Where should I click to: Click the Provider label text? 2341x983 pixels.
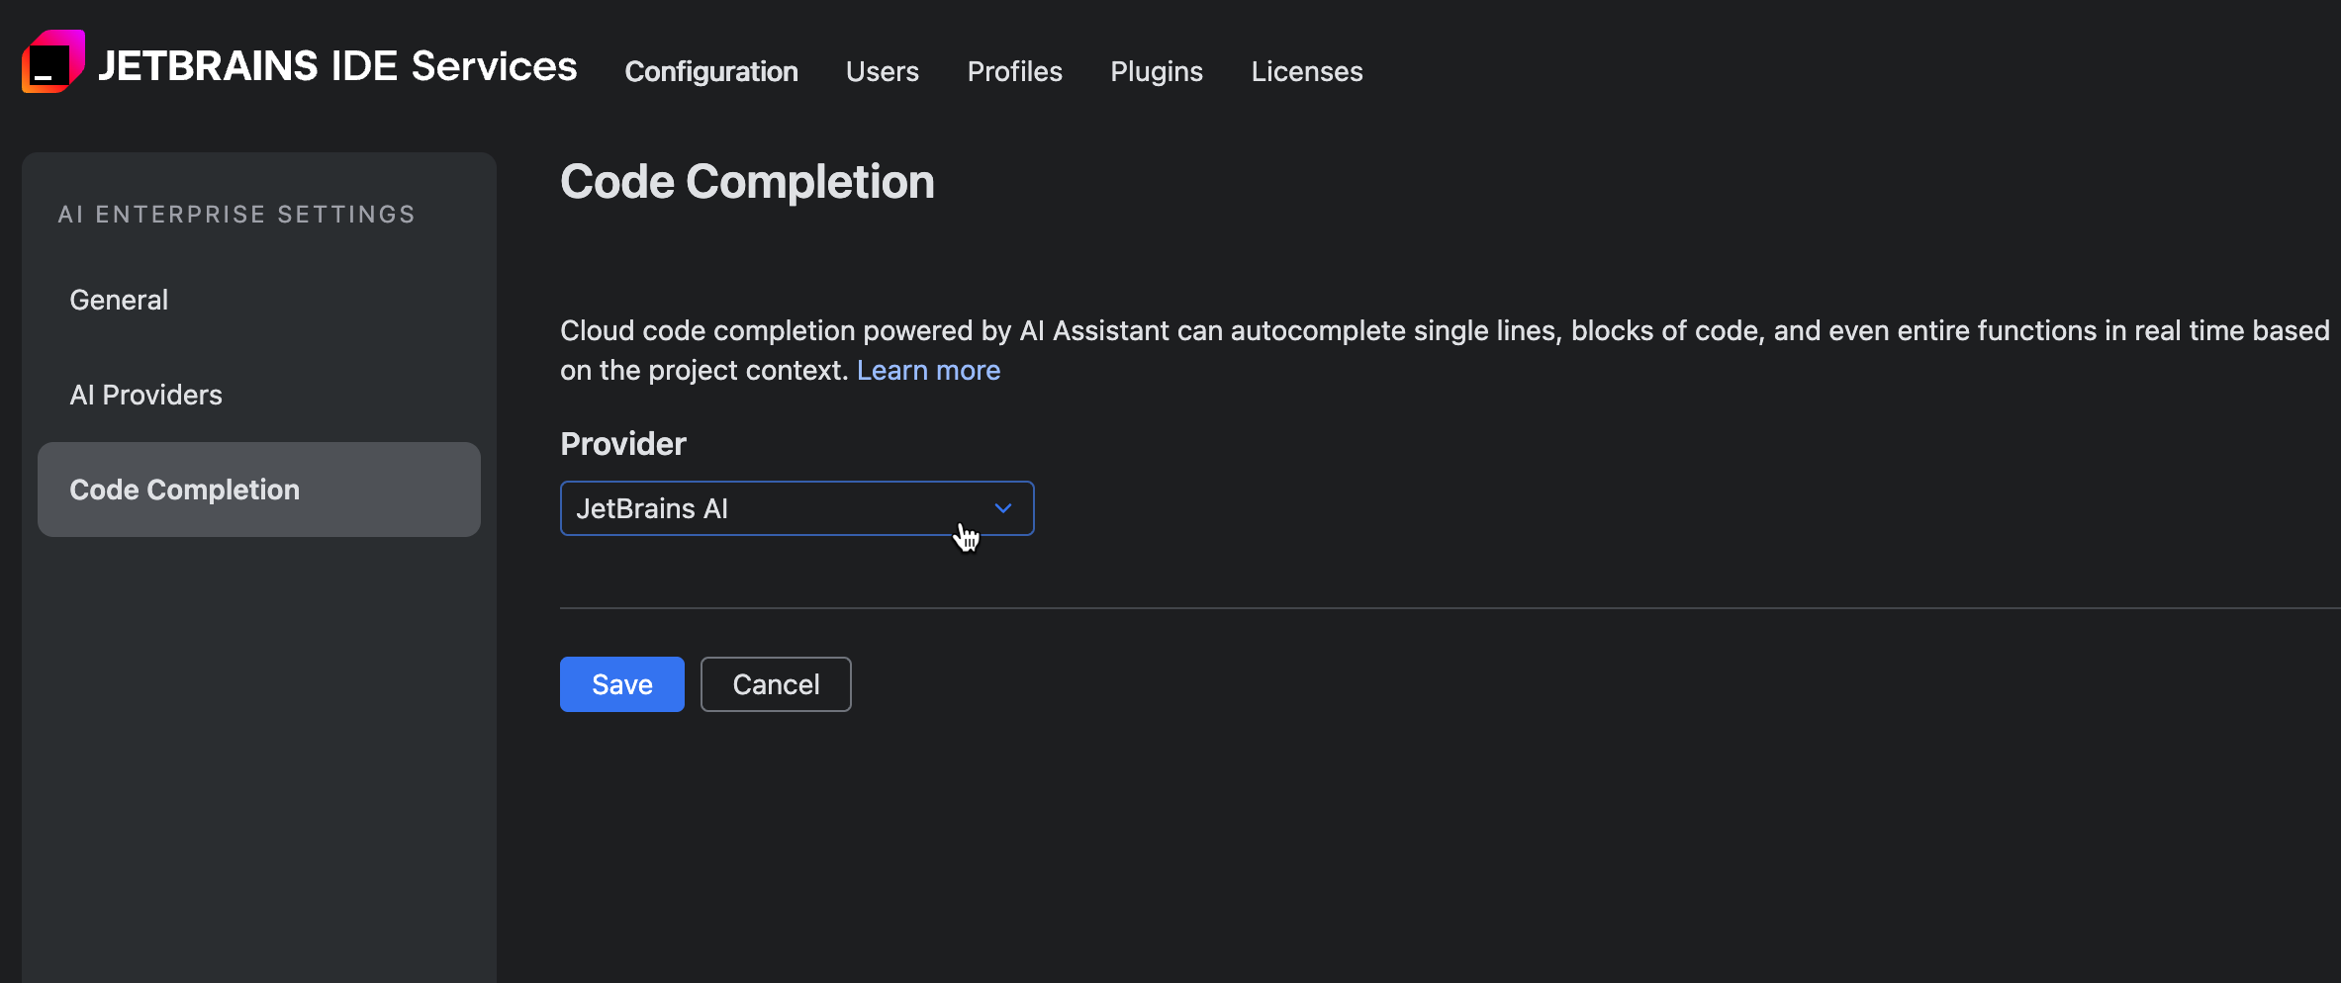pos(622,444)
